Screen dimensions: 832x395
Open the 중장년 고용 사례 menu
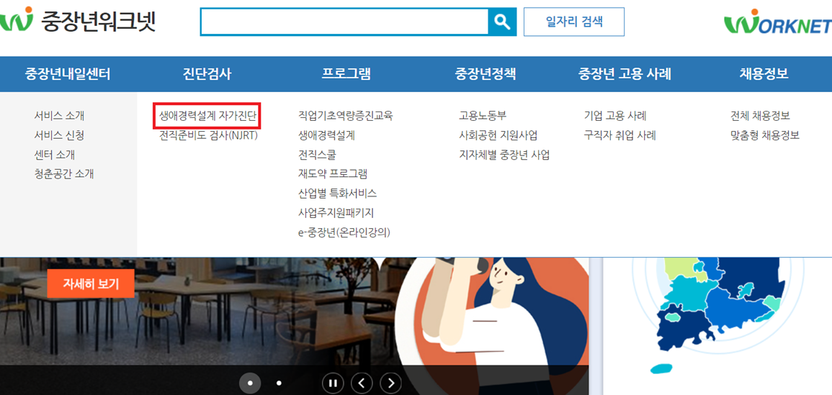625,74
